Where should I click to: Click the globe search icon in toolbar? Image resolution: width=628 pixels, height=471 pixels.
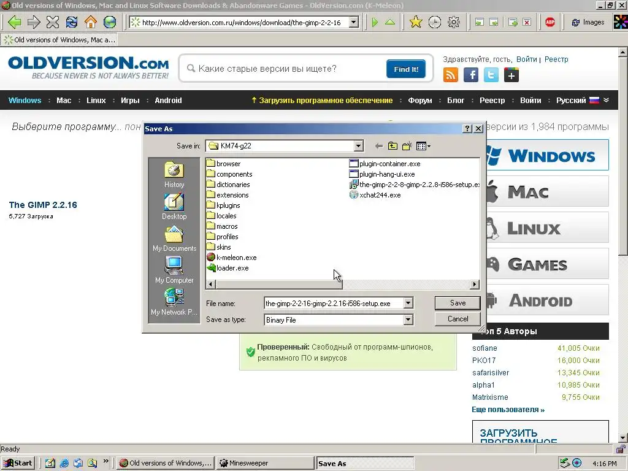point(110,22)
